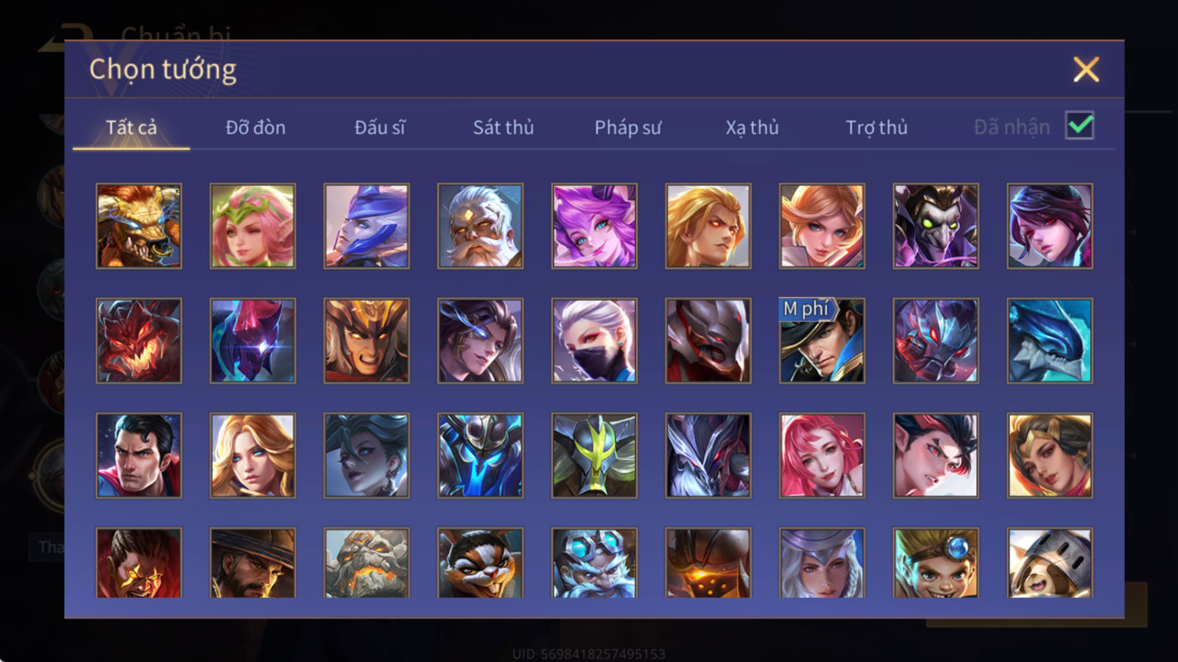Choose the hero tagged M phí
1178x662 pixels.
(822, 341)
